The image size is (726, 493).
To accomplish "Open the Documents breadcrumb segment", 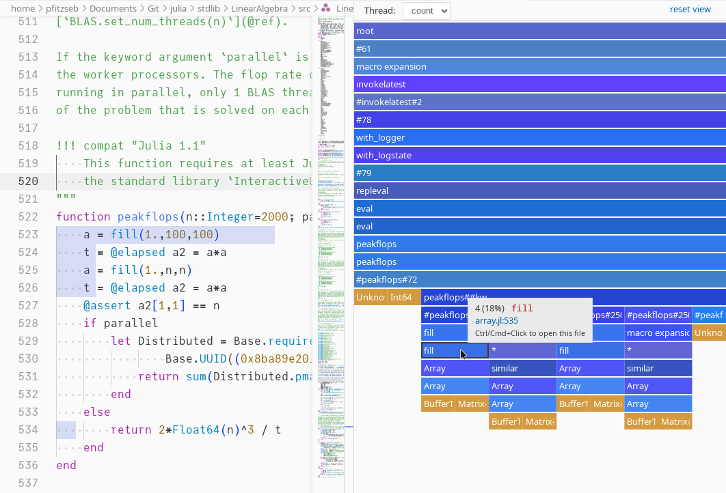I will 113,8.
